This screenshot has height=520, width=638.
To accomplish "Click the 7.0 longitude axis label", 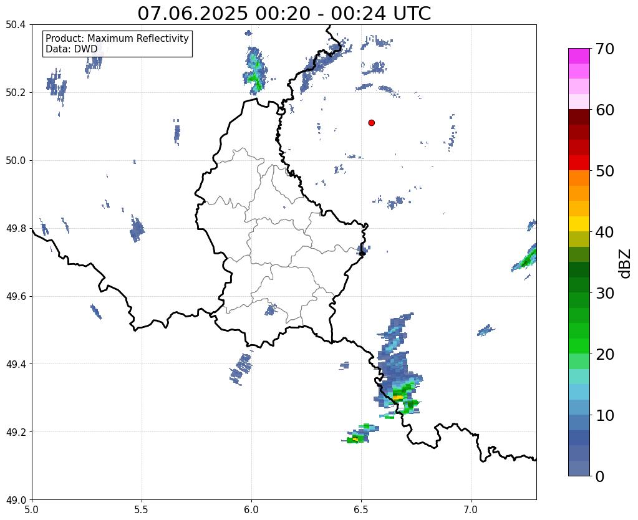I will tap(471, 509).
